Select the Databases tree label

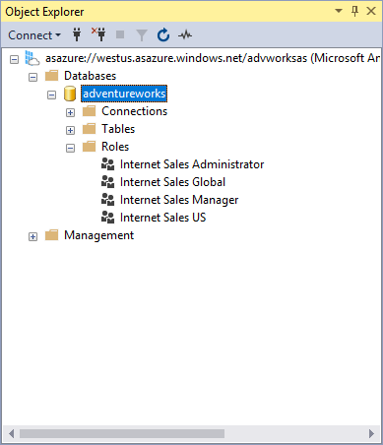tap(90, 76)
